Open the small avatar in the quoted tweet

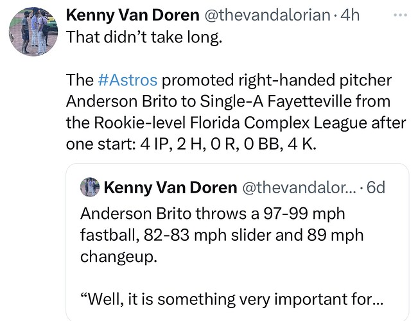coord(90,187)
